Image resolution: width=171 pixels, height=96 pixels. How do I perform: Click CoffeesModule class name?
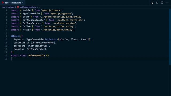click(x=36, y=55)
